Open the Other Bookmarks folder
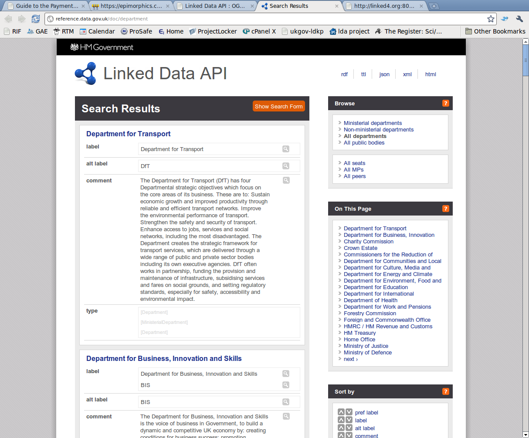 [x=495, y=31]
